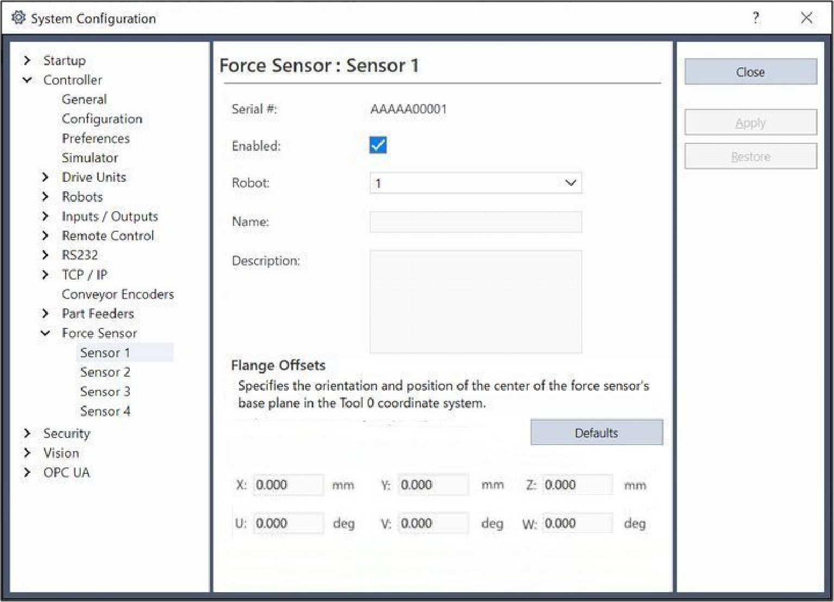Image resolution: width=834 pixels, height=602 pixels.
Task: Uncheck the Enabled checkbox
Action: (378, 145)
